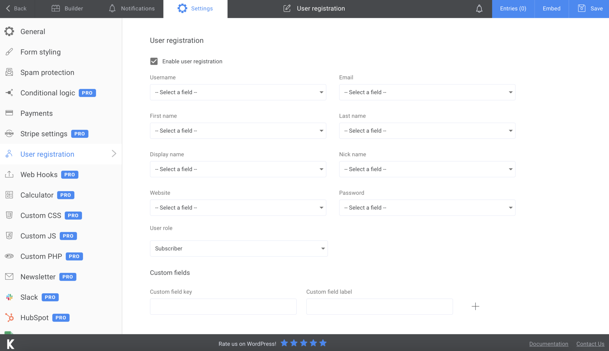
Task: Open Spam protection settings
Action: coord(47,72)
